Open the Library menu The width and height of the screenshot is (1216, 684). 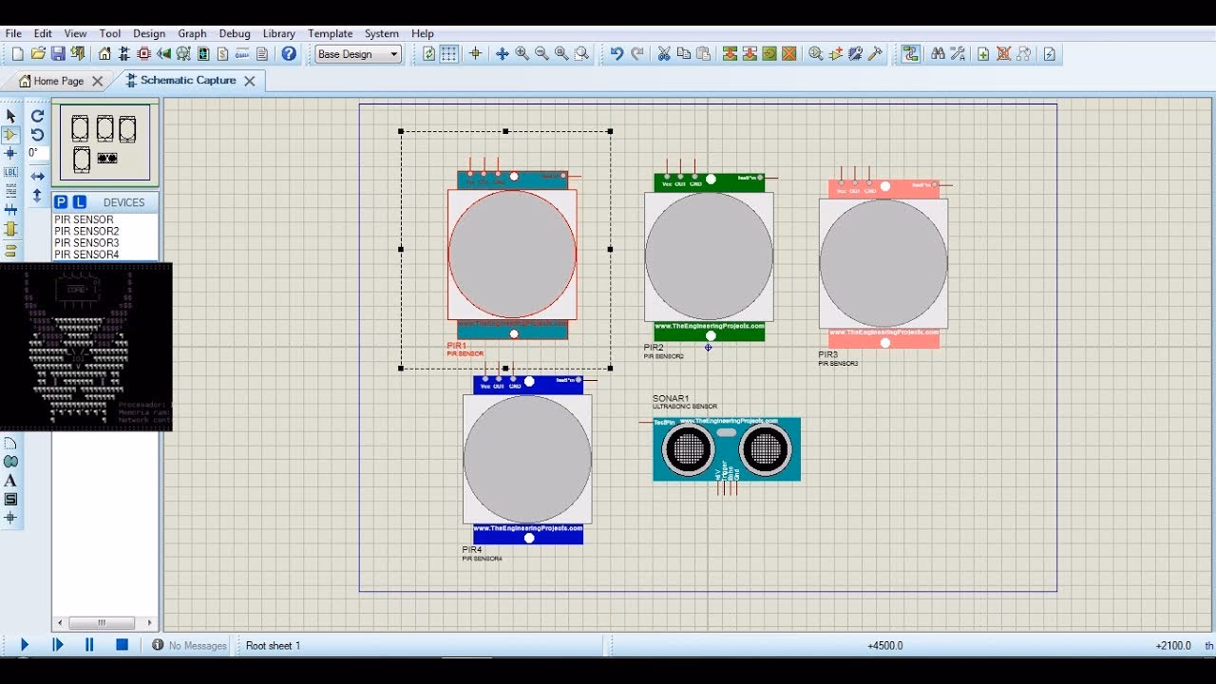coord(278,33)
